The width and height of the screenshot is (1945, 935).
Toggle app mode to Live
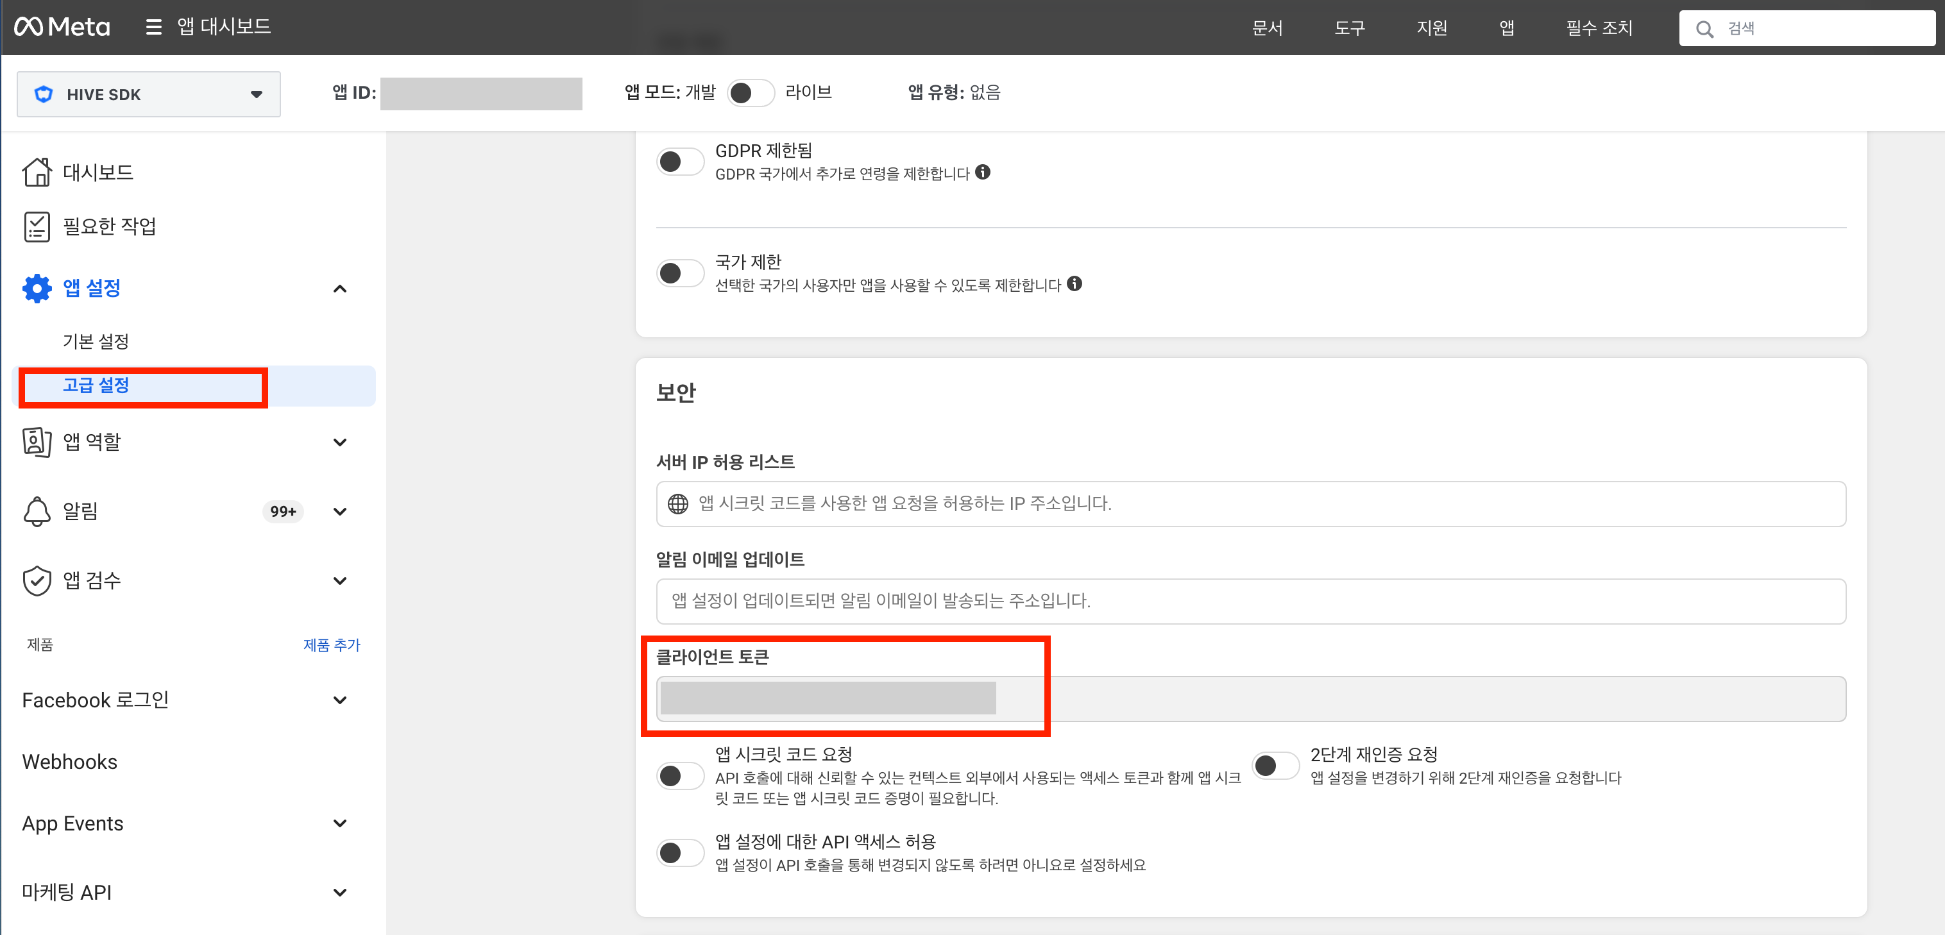pyautogui.click(x=751, y=93)
